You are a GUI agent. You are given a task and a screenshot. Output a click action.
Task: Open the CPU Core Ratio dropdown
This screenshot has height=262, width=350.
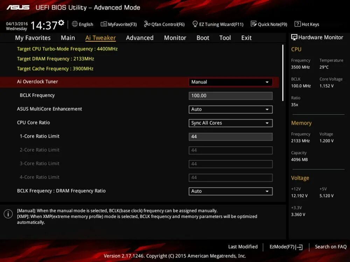(x=231, y=123)
